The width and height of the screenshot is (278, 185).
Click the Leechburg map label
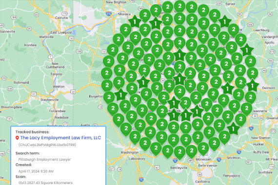pos(261,30)
